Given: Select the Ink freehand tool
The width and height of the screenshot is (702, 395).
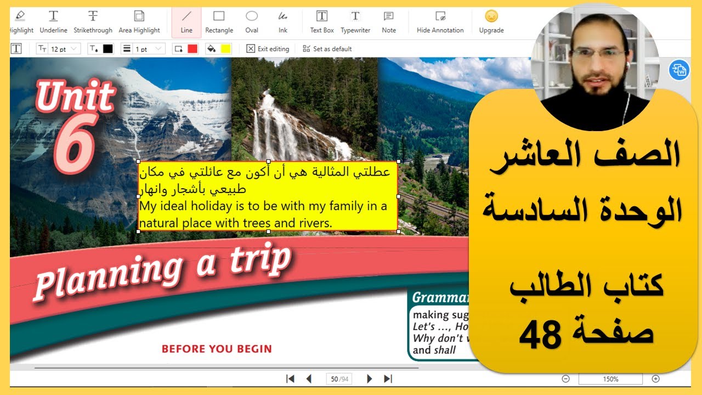Looking at the screenshot, I should 283,22.
